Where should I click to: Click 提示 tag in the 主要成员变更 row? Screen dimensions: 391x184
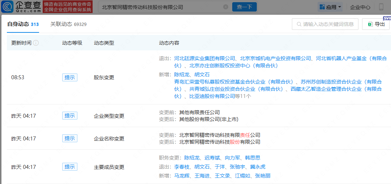click(69, 167)
